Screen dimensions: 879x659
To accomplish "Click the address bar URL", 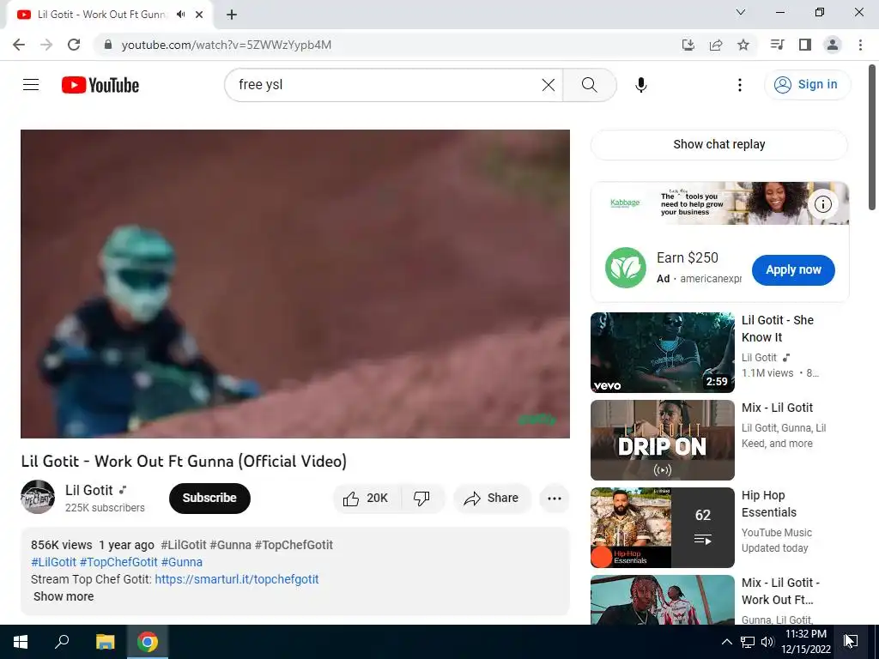I will click(x=227, y=45).
